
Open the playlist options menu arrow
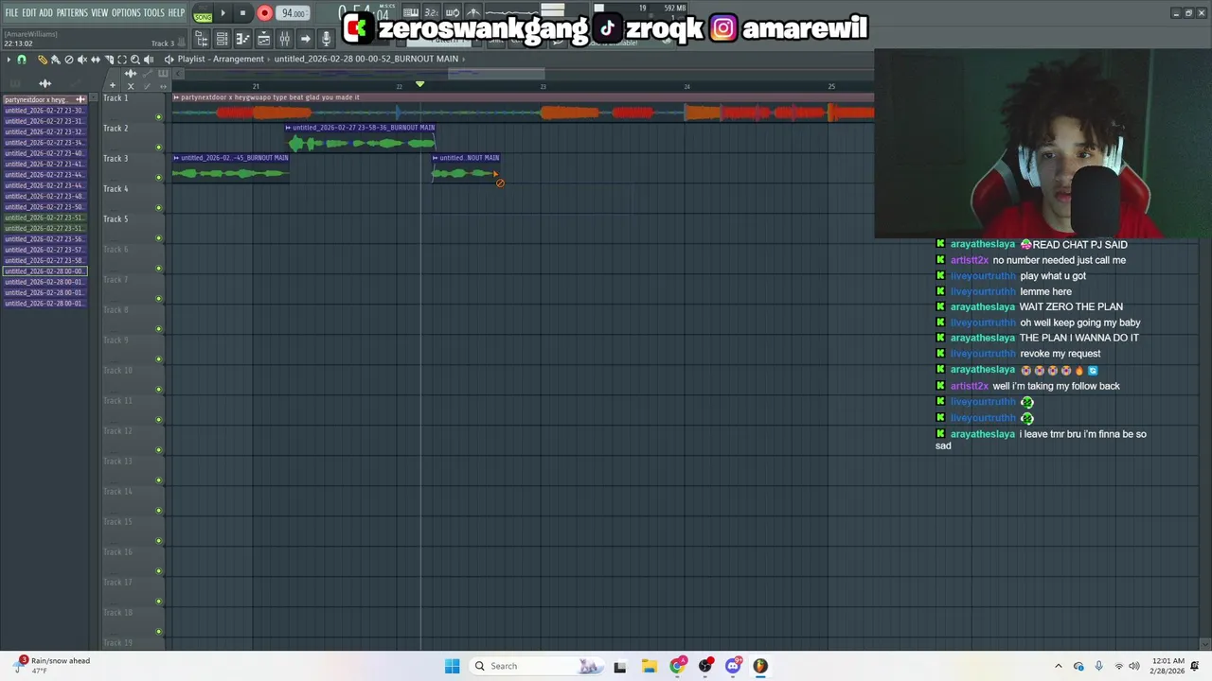pyautogui.click(x=9, y=60)
